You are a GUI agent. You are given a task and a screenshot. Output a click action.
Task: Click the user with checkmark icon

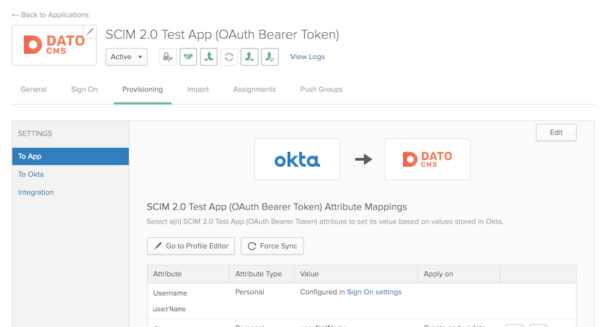270,57
